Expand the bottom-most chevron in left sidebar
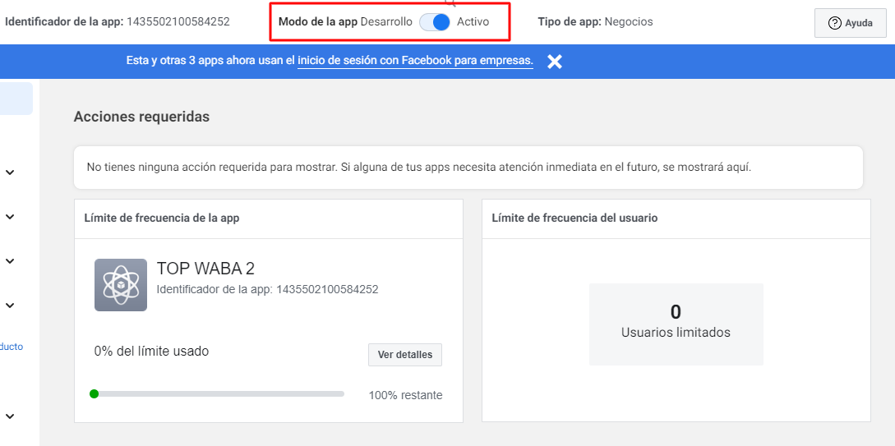 click(10, 416)
